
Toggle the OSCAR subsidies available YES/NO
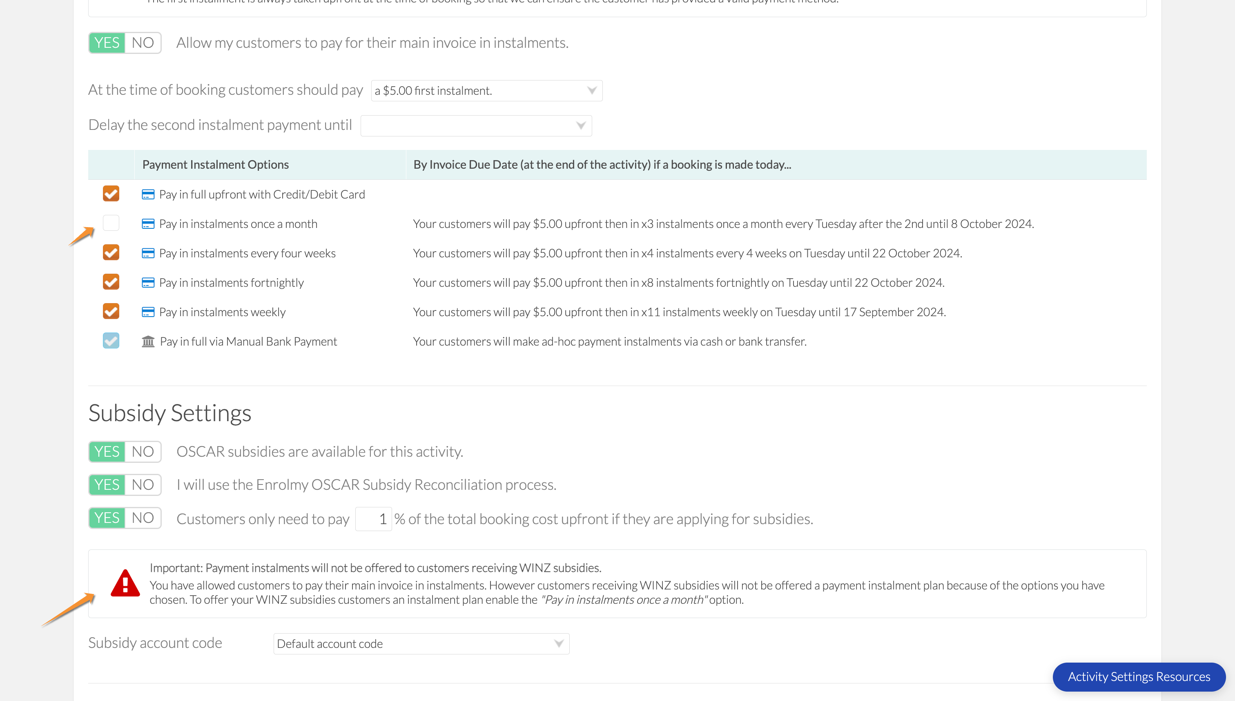tap(142, 451)
